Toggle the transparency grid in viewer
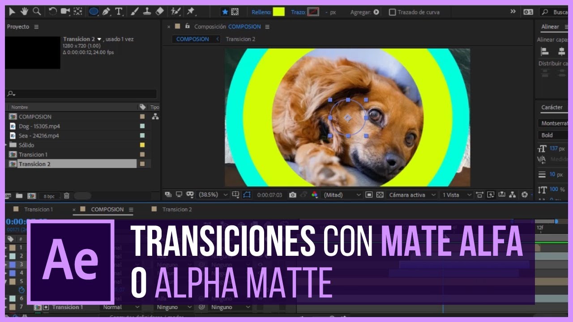The height and width of the screenshot is (322, 573). pyautogui.click(x=380, y=195)
